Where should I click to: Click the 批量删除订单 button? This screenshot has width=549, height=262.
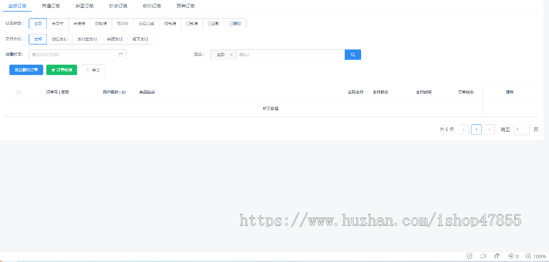click(x=26, y=70)
